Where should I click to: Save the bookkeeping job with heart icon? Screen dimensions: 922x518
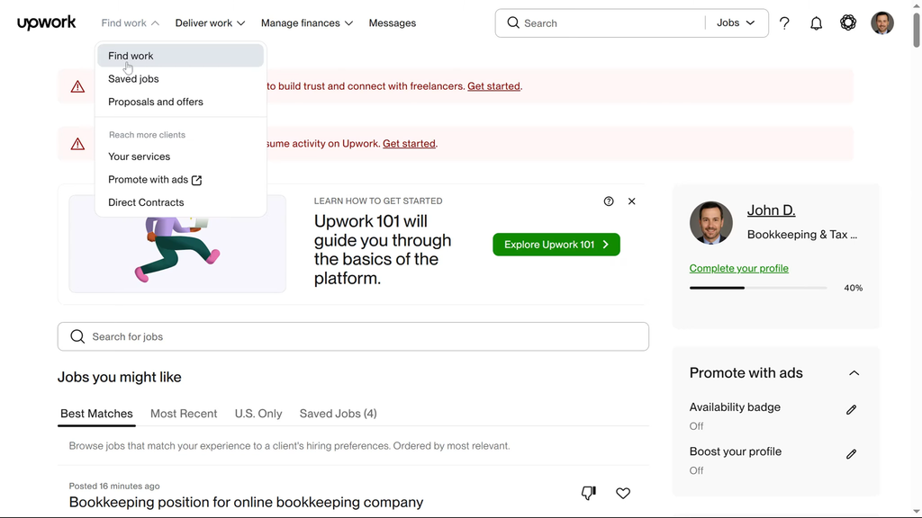pyautogui.click(x=623, y=493)
